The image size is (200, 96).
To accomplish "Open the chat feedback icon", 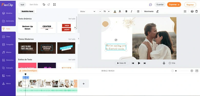I will [x=151, y=5].
